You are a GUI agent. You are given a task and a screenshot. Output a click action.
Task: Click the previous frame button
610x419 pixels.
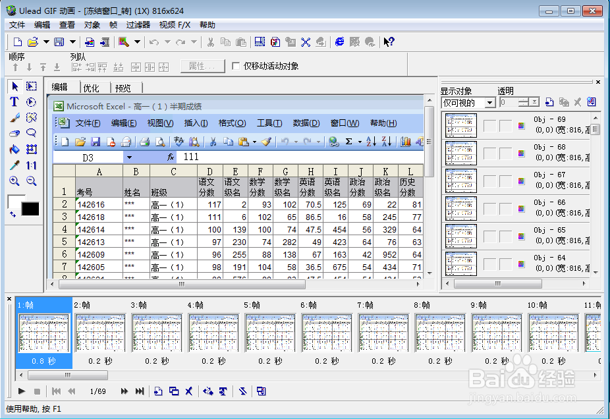72,391
